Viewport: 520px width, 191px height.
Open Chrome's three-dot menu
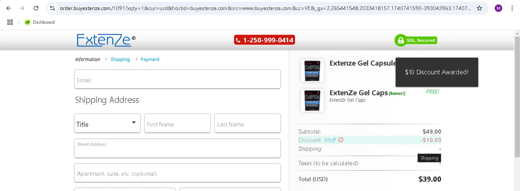tap(512, 8)
